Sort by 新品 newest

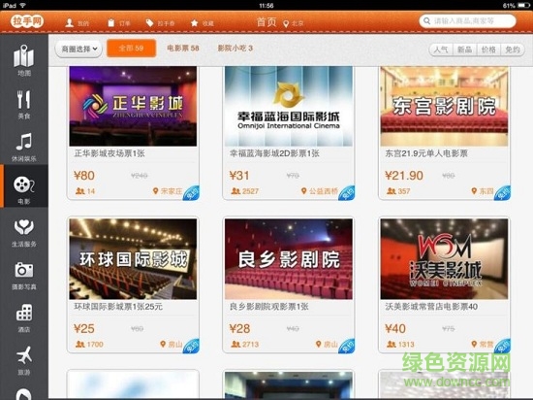[464, 50]
